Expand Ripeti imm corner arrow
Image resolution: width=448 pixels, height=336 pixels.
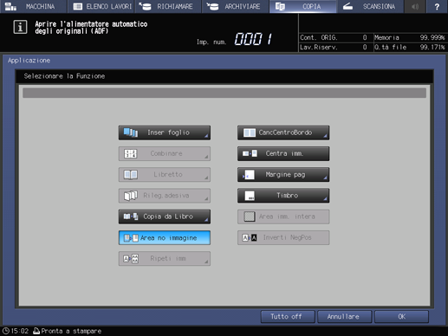click(206, 262)
